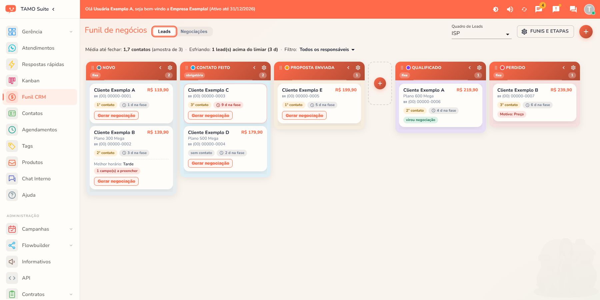This screenshot has width=600, height=300.
Task: Open Contatos in the sidebar
Action: point(40,113)
